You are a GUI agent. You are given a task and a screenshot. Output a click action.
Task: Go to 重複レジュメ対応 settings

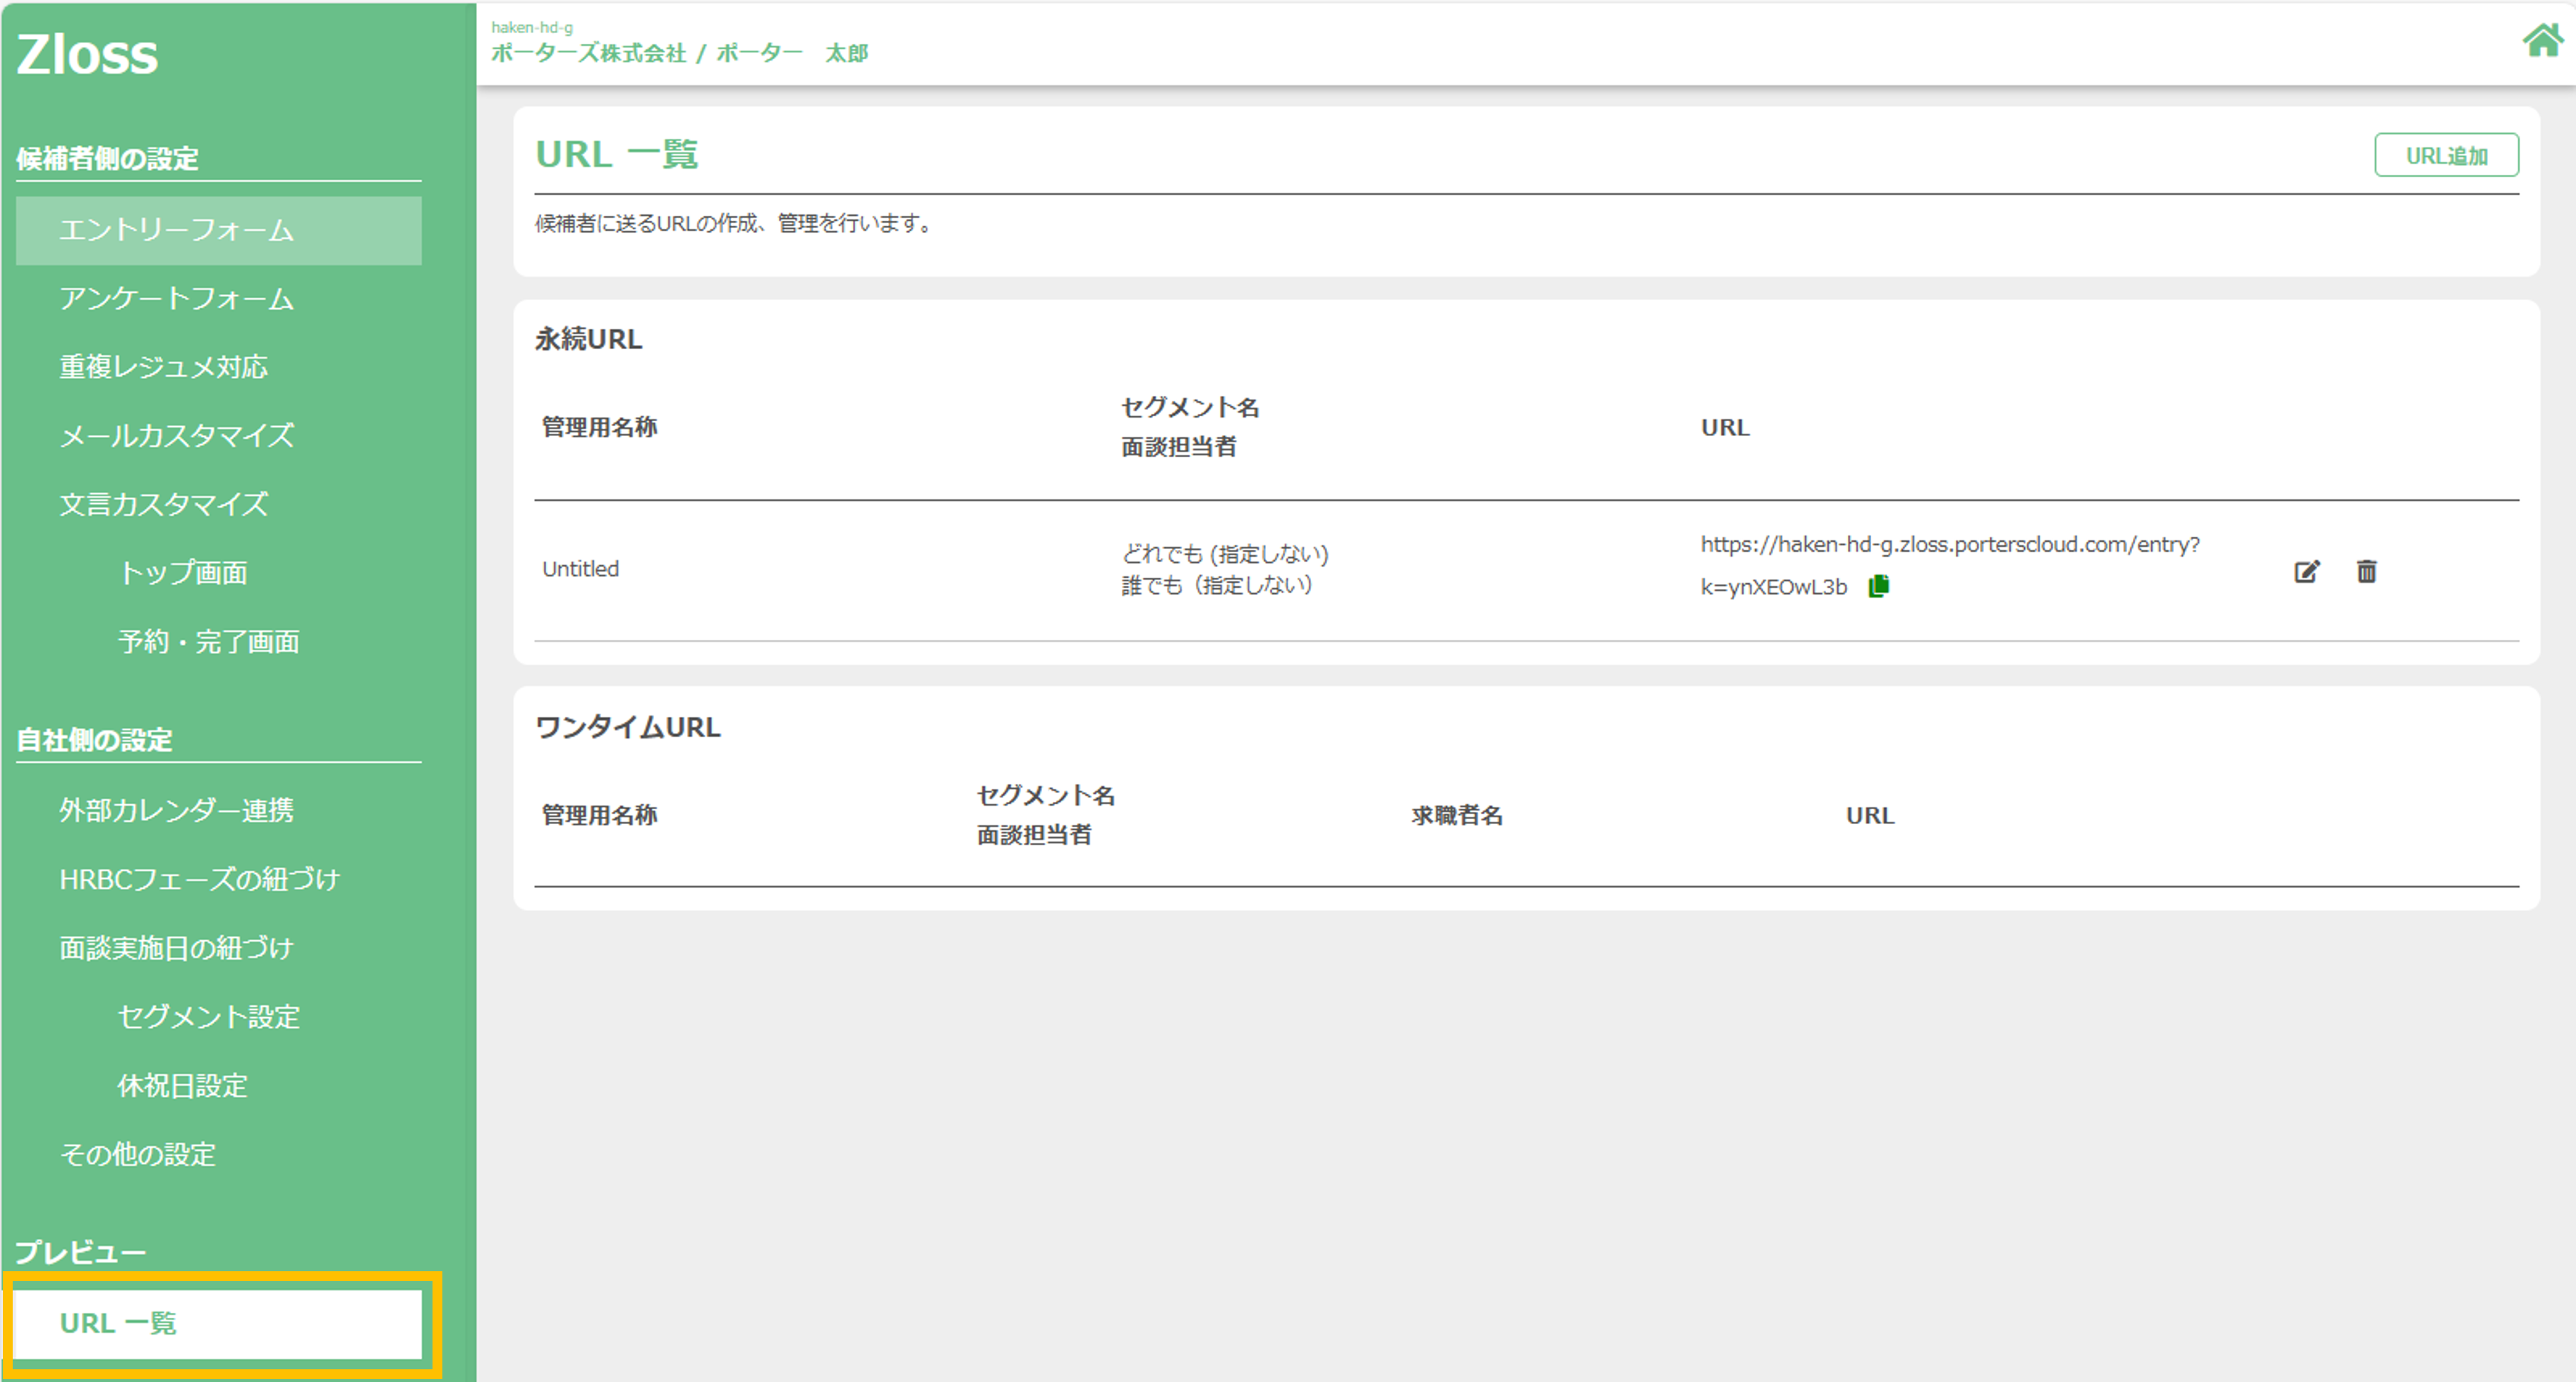pos(163,367)
